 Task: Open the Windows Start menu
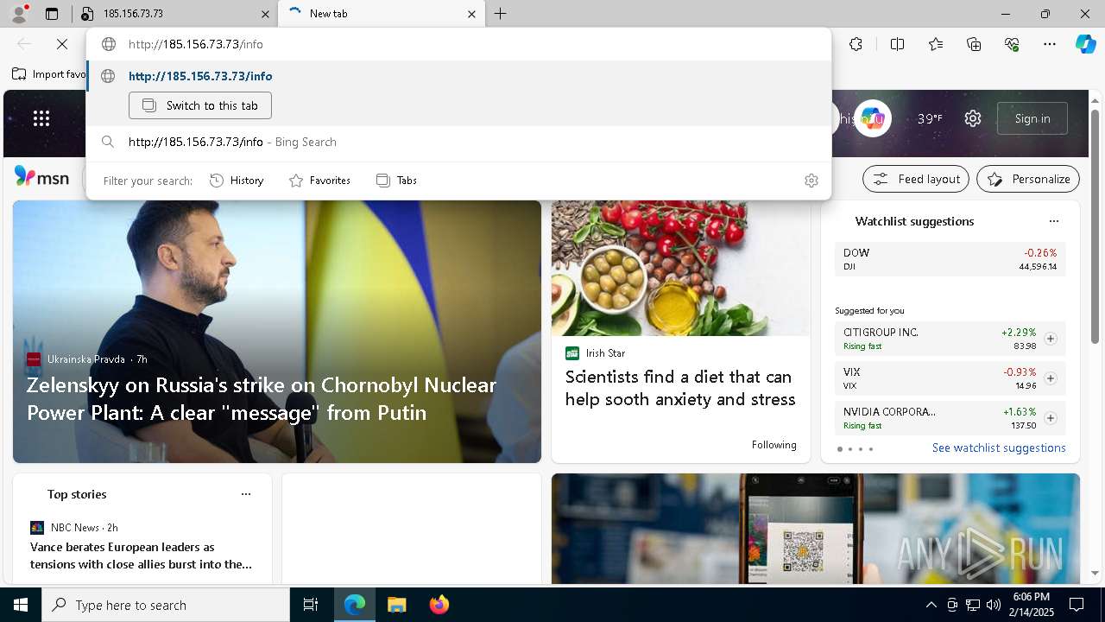[x=21, y=605]
